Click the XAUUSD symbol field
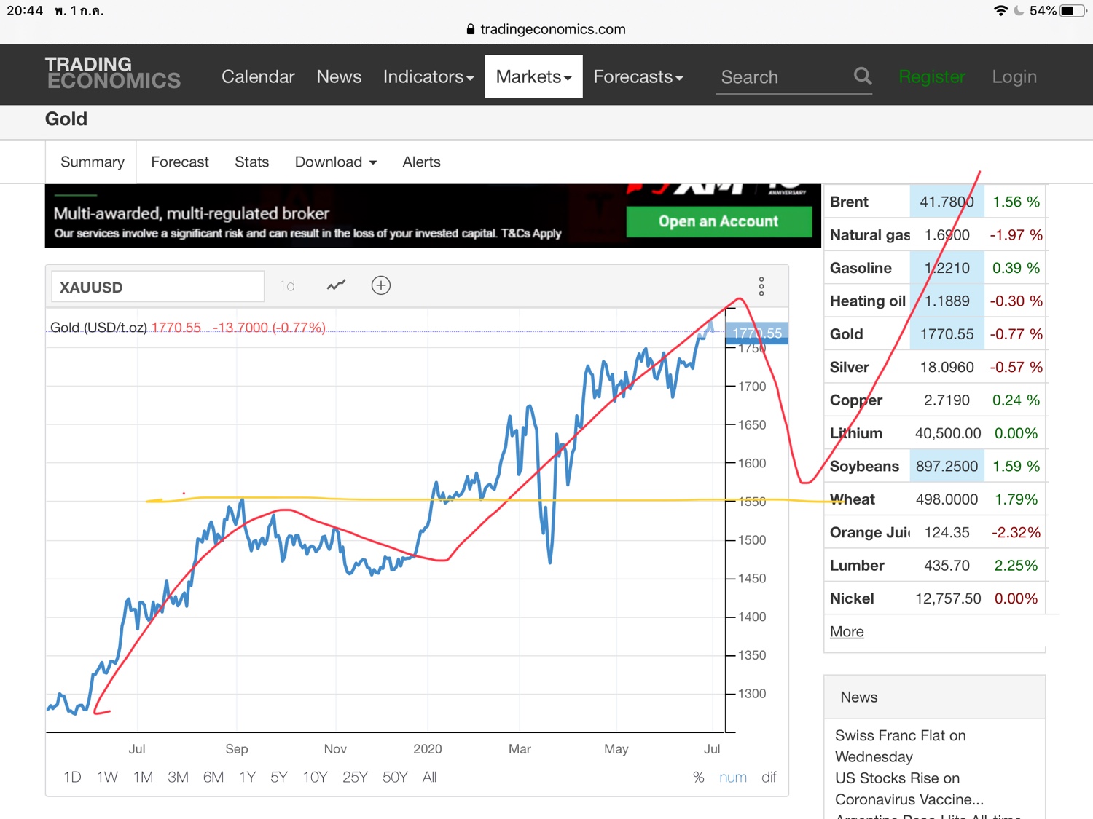 pos(157,287)
